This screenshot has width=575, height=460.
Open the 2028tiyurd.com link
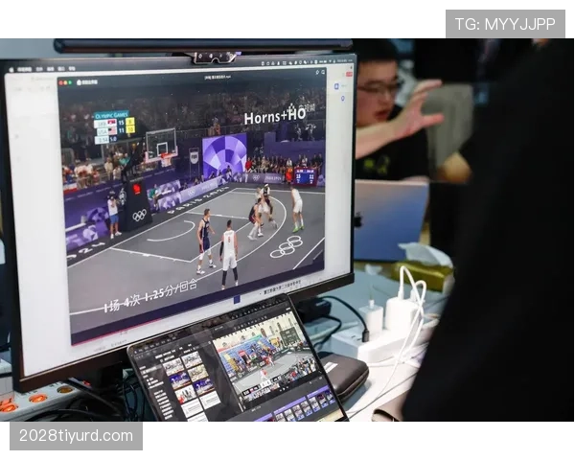tap(77, 436)
